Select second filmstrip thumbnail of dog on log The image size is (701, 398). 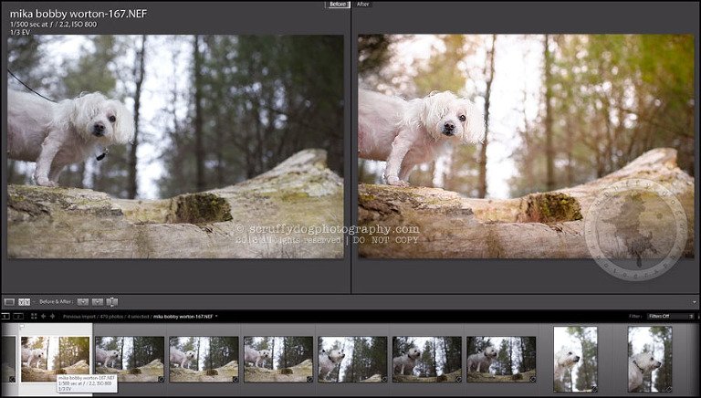(130, 359)
